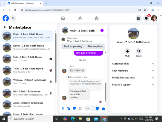Open the tab search dropdown arrow

tap(3, 3)
